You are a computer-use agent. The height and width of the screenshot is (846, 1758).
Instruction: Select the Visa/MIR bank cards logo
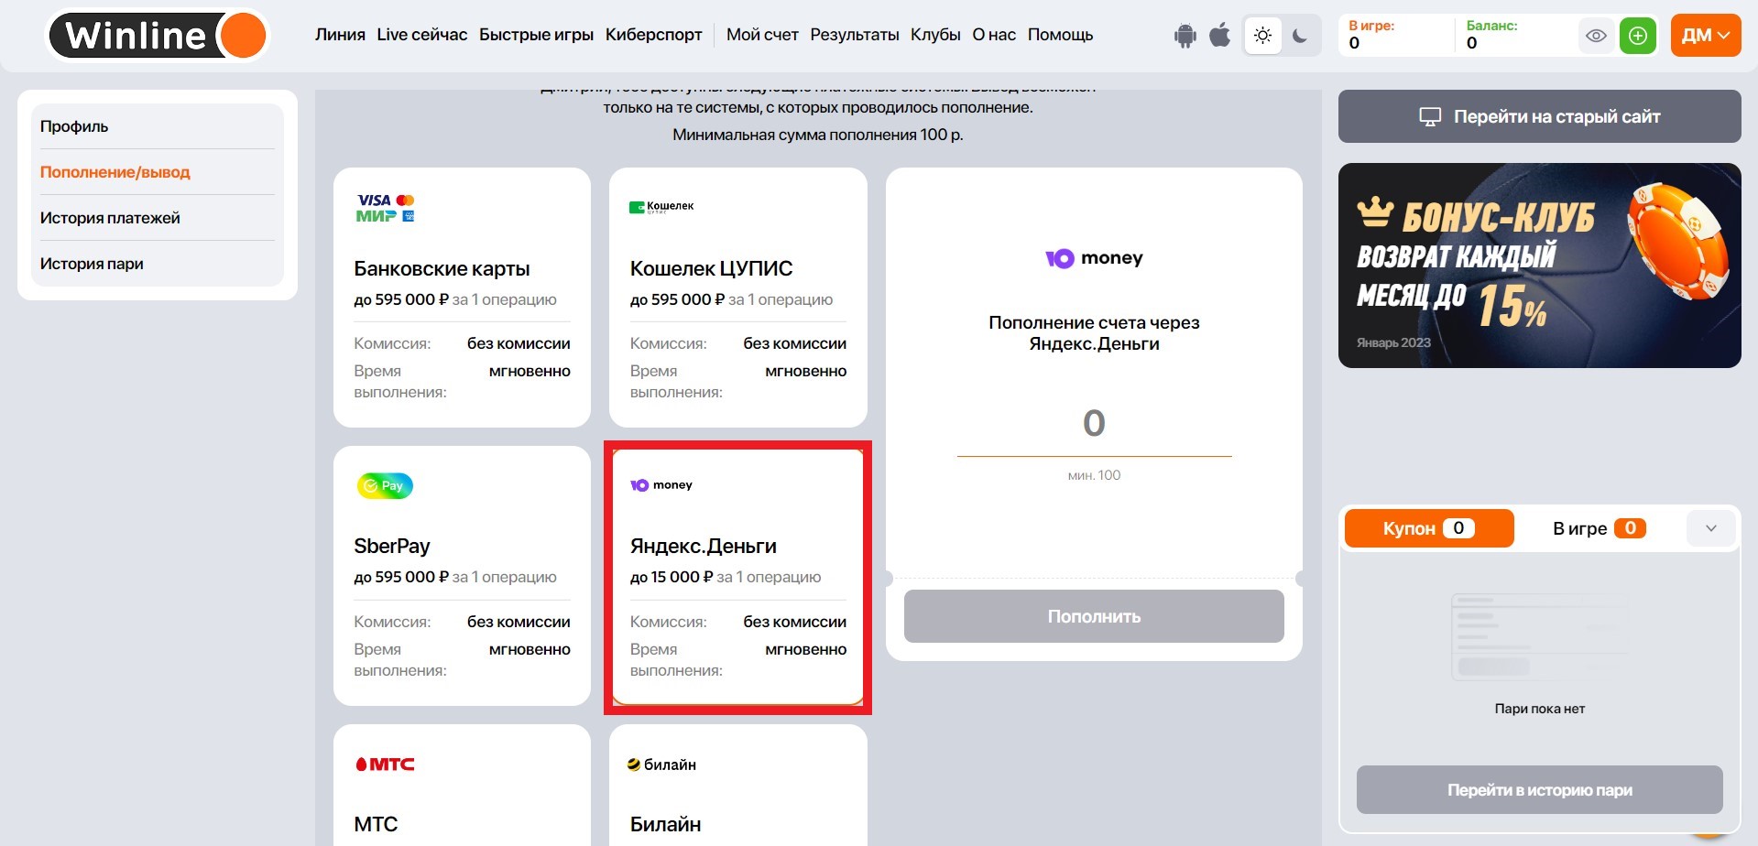point(386,208)
